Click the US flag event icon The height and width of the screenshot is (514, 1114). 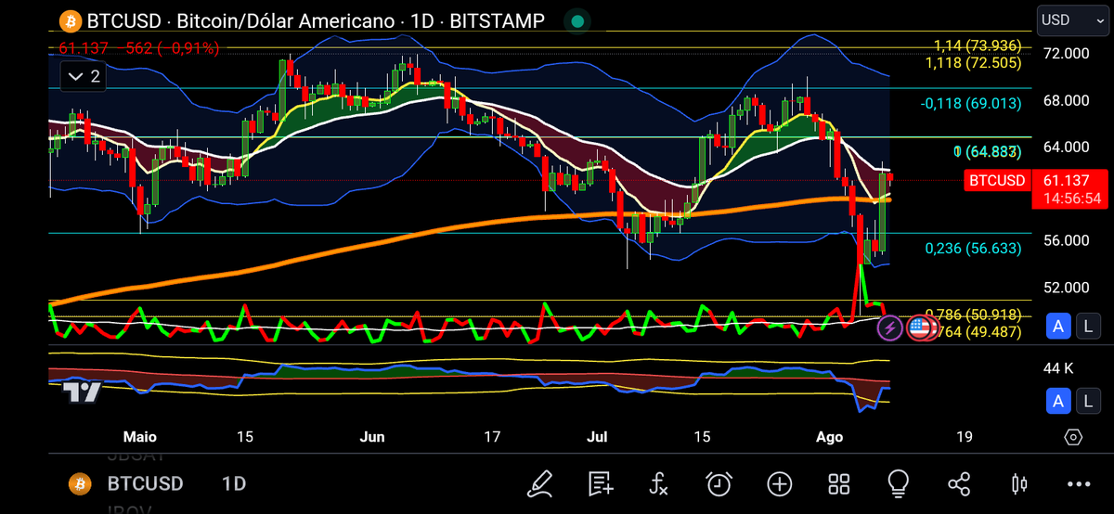click(x=920, y=327)
